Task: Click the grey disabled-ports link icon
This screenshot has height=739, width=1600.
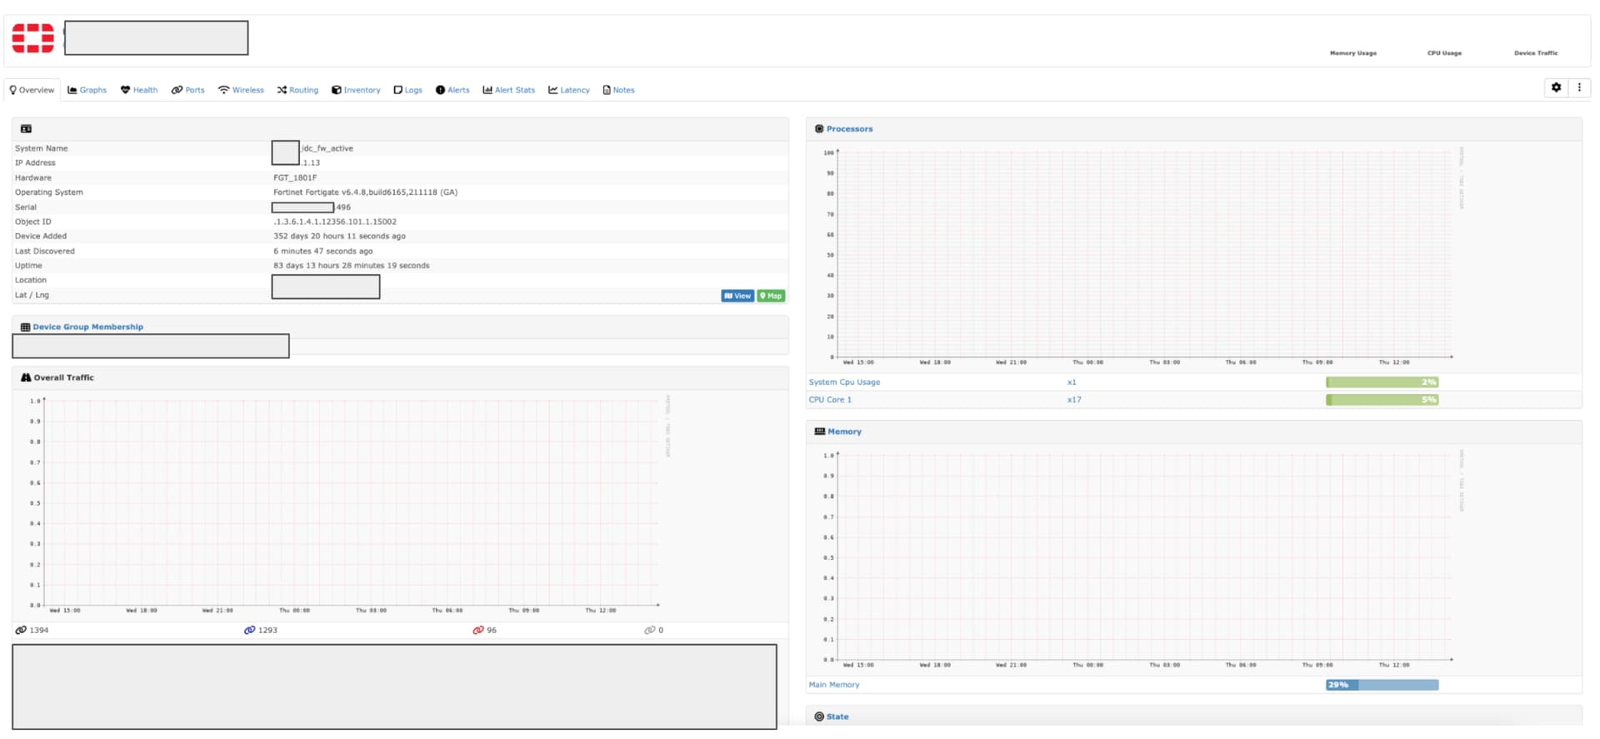Action: click(x=650, y=630)
